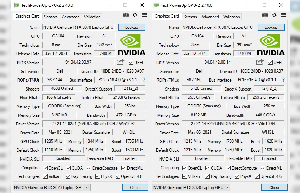This screenshot has height=193, width=300.
Task: Click Resizable BAR Enabled in right window
Action: [269, 158]
